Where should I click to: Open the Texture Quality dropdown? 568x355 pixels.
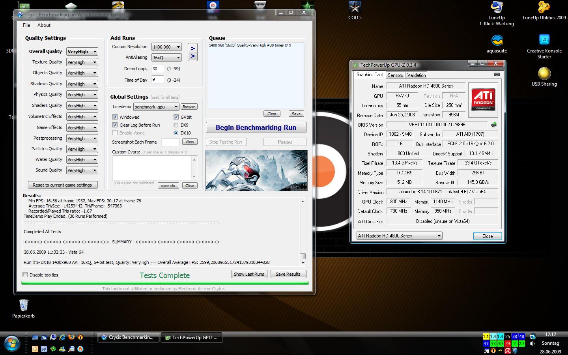(82, 62)
